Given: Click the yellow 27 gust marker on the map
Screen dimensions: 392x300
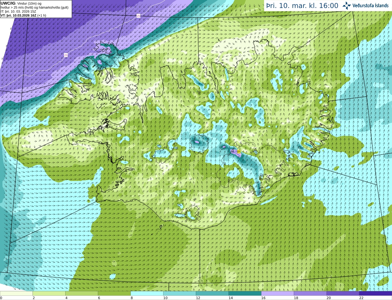Looking at the screenshot, I should [x=239, y=152].
